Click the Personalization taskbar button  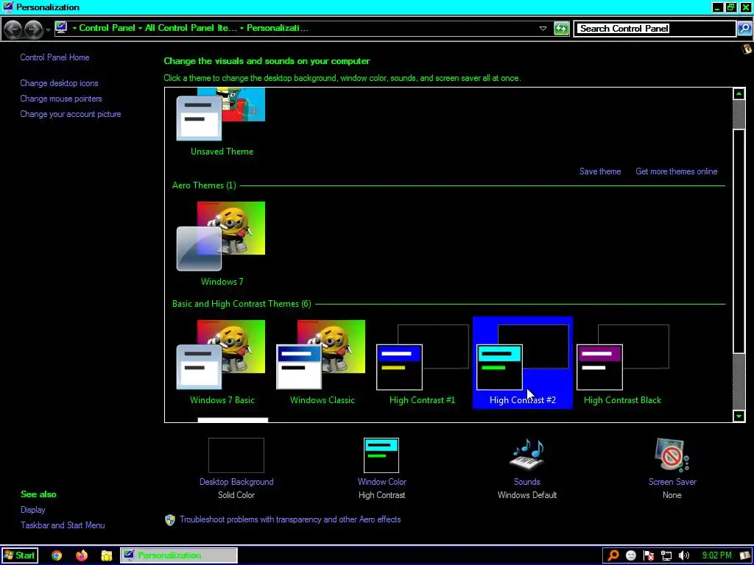point(178,555)
